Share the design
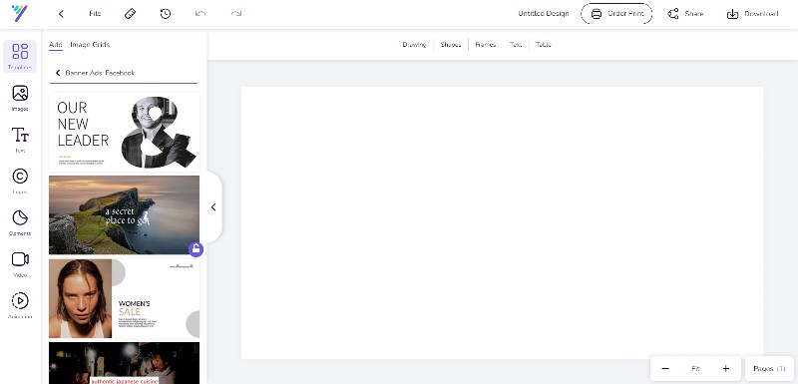The height and width of the screenshot is (384, 798). tap(685, 14)
